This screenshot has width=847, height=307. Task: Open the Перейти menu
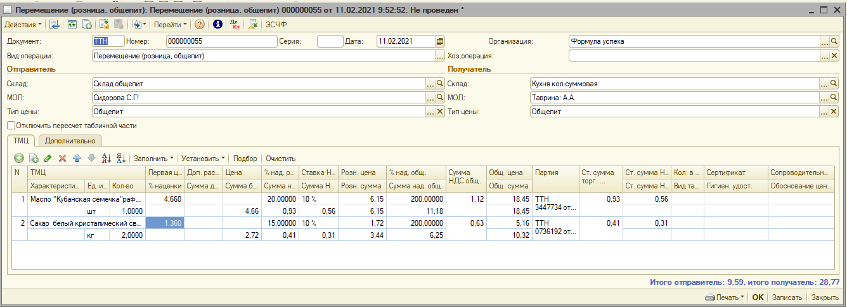(170, 24)
